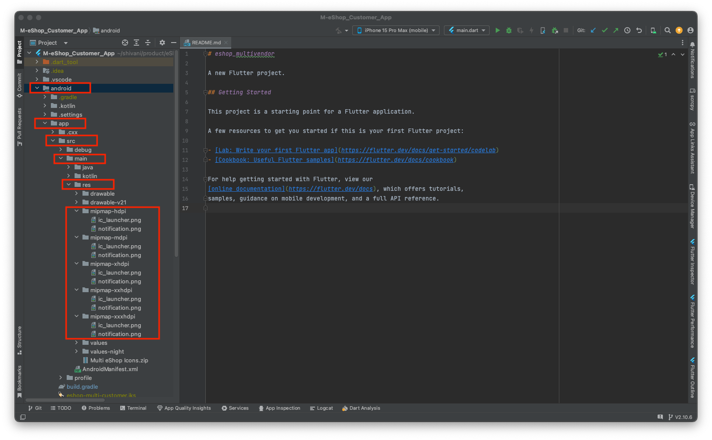Screen dimensions: 712x440
Task: Click Git Update Project blue arrow
Action: coord(593,30)
